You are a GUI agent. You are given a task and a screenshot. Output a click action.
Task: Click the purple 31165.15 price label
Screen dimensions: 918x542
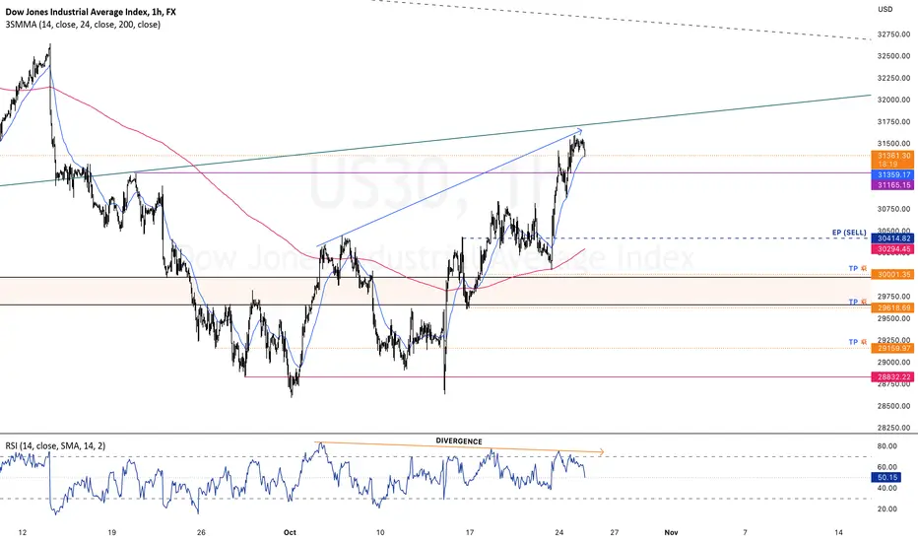(892, 184)
